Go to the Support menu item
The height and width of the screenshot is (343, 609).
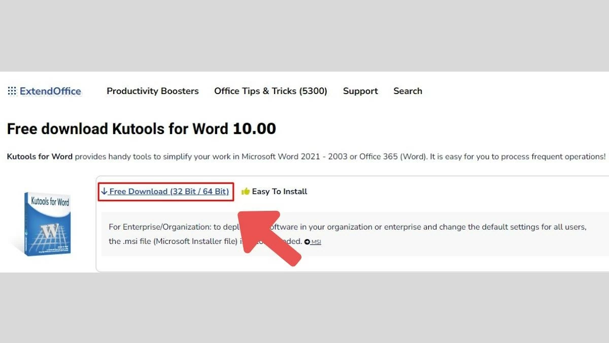coord(360,91)
